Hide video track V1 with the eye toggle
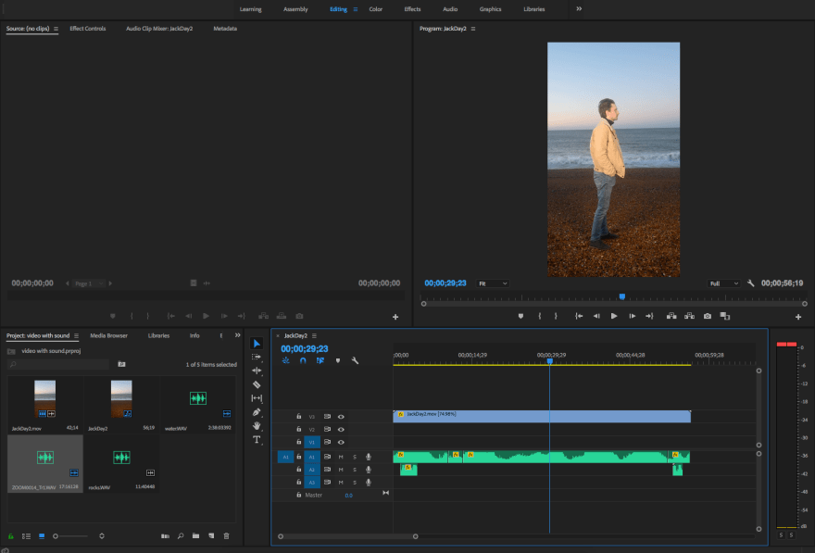815x553 pixels. pos(341,443)
